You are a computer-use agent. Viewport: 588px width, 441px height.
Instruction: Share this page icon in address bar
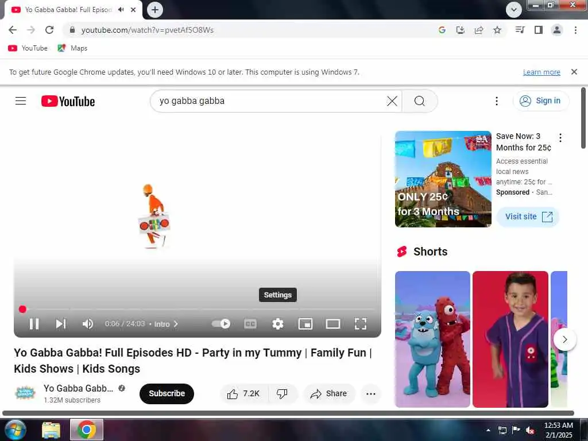coord(478,30)
